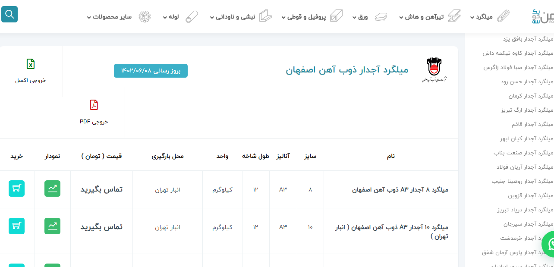Open price chart for میلگرد 10 آجدار
The image size is (554, 267).
[x=52, y=226]
